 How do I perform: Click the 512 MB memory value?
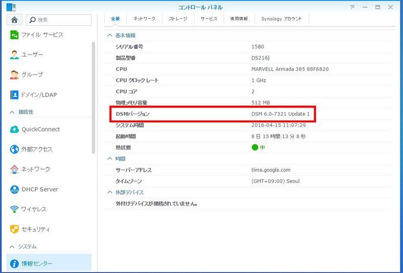tap(261, 103)
